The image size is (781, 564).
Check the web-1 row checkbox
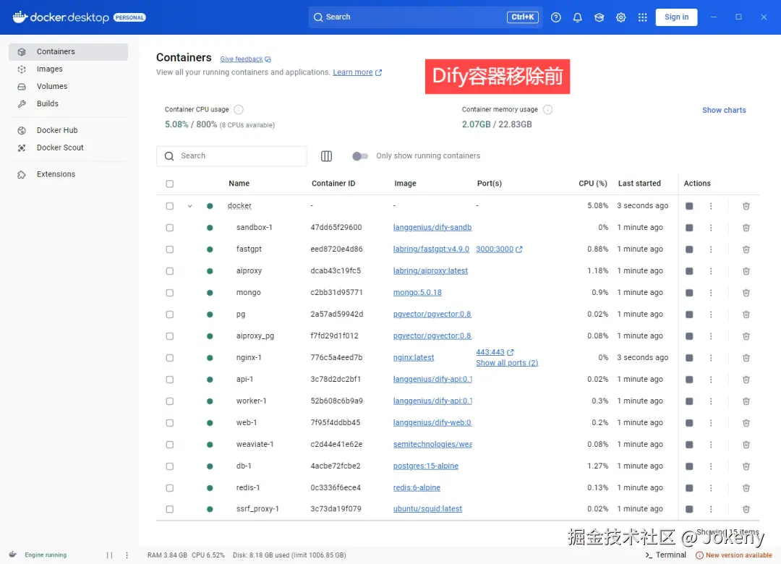170,423
